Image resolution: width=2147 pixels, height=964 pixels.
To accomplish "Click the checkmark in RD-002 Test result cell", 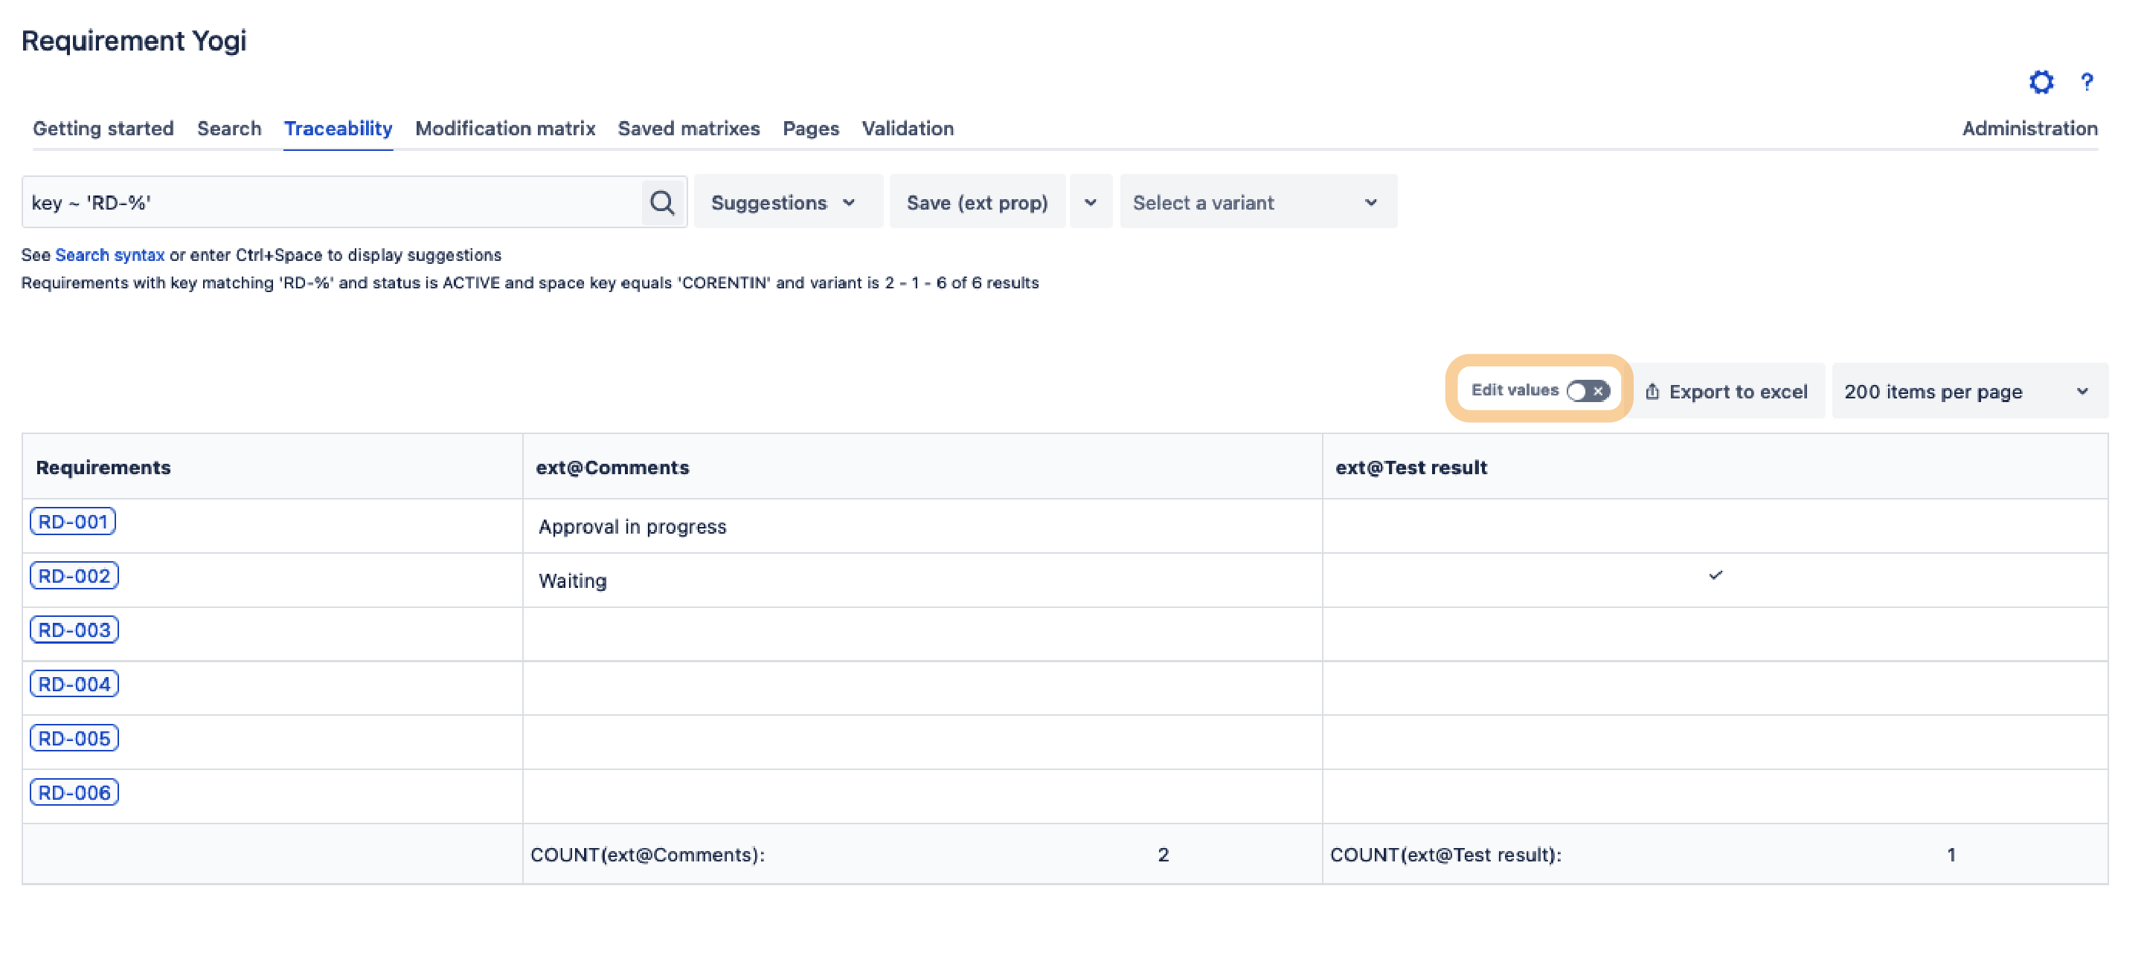I will pos(1716,575).
